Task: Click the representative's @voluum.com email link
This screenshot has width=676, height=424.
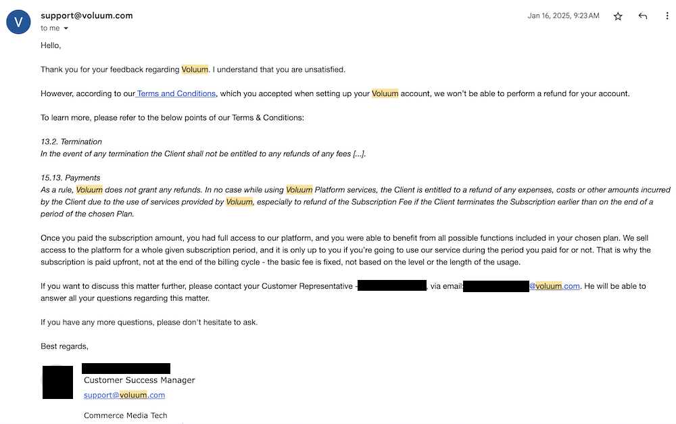Action: [554, 286]
